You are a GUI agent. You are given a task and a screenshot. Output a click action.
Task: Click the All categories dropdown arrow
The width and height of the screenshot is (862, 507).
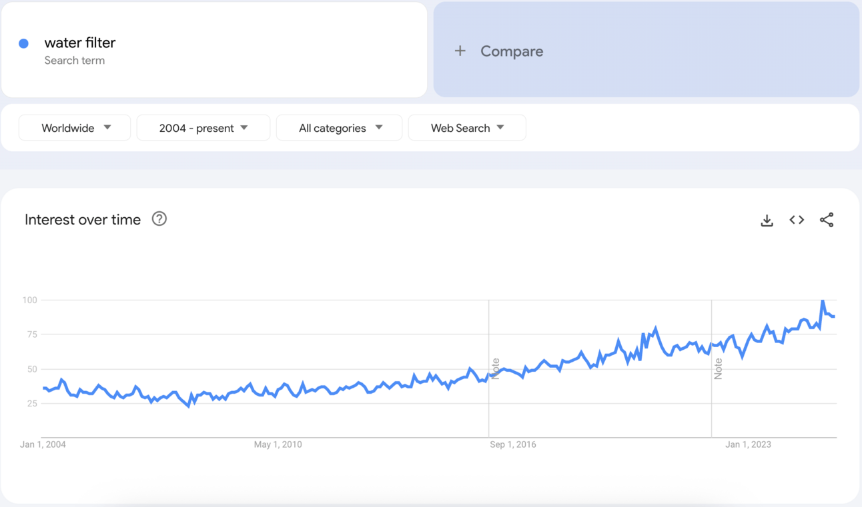(x=379, y=128)
